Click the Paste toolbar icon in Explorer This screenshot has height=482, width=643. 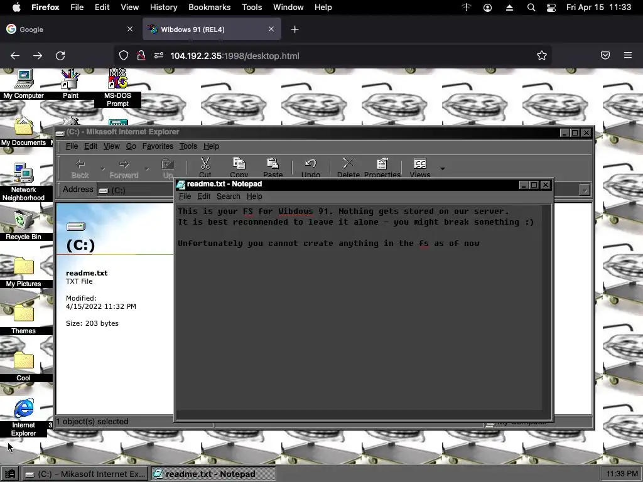[273, 168]
